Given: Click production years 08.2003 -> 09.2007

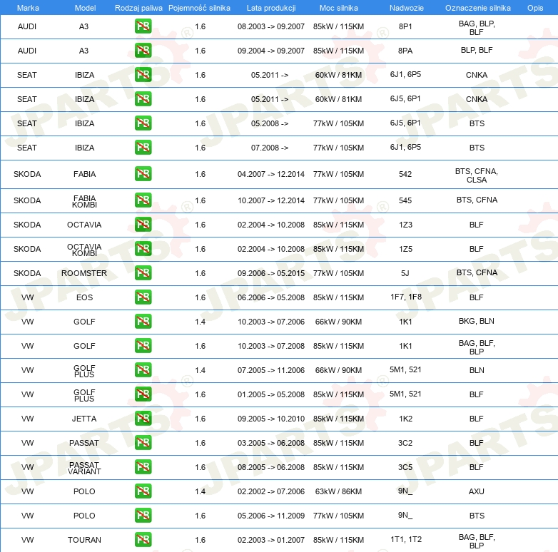Looking at the screenshot, I should click(x=271, y=26).
